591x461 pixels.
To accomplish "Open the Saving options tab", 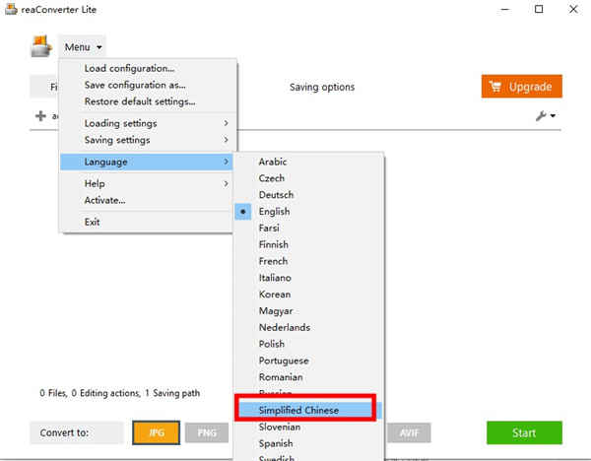I will pos(322,87).
